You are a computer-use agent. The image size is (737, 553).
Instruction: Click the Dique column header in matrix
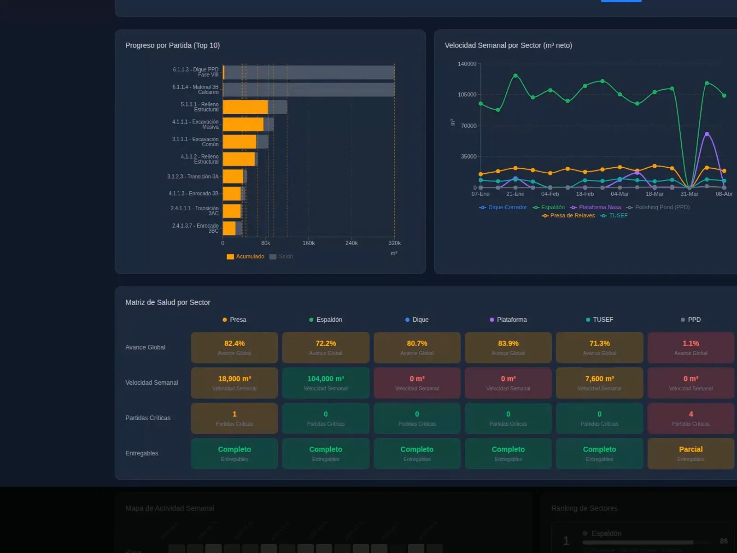tap(417, 320)
